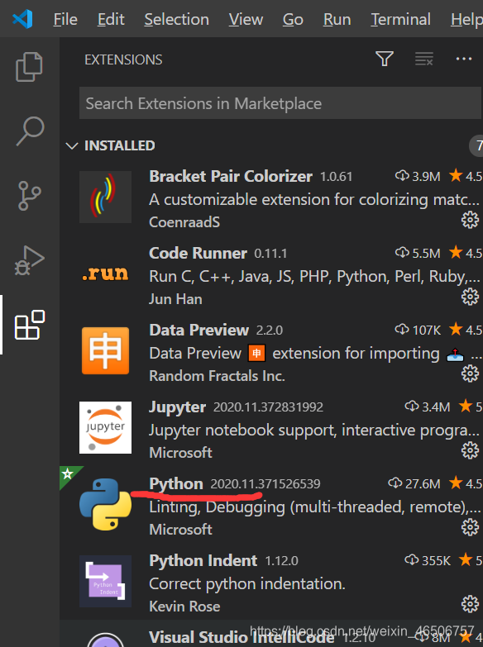
Task: Open the View menu
Action: 246,19
